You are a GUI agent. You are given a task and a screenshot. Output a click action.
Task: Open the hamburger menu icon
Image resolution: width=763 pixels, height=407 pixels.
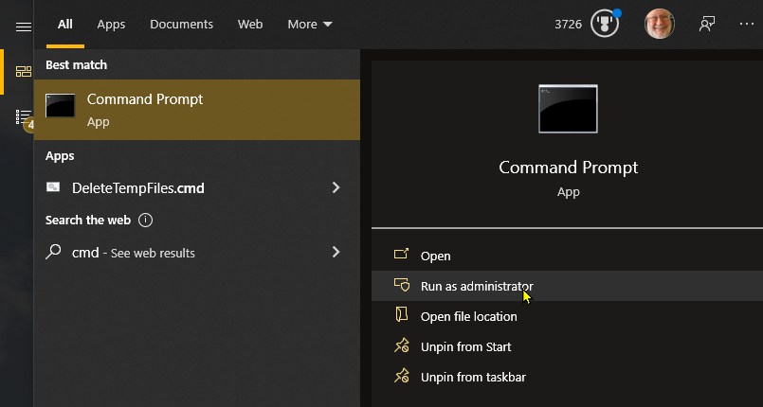point(24,27)
